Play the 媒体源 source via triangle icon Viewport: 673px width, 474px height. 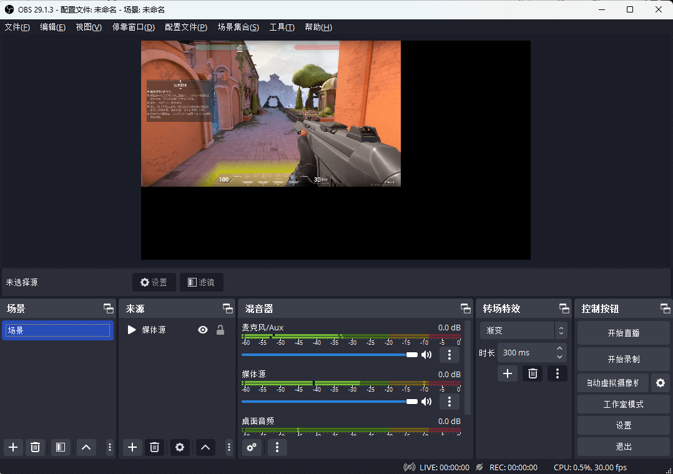[132, 330]
